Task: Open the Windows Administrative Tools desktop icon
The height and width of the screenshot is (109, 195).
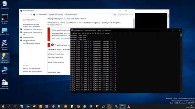Action: click(5, 84)
